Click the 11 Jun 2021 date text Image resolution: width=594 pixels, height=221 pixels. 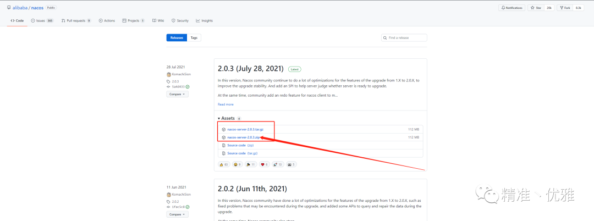176,187
